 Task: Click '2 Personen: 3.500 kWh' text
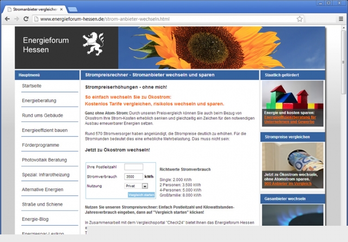[180, 185]
